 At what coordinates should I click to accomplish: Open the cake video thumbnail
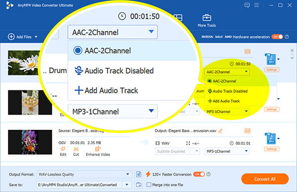[30, 102]
